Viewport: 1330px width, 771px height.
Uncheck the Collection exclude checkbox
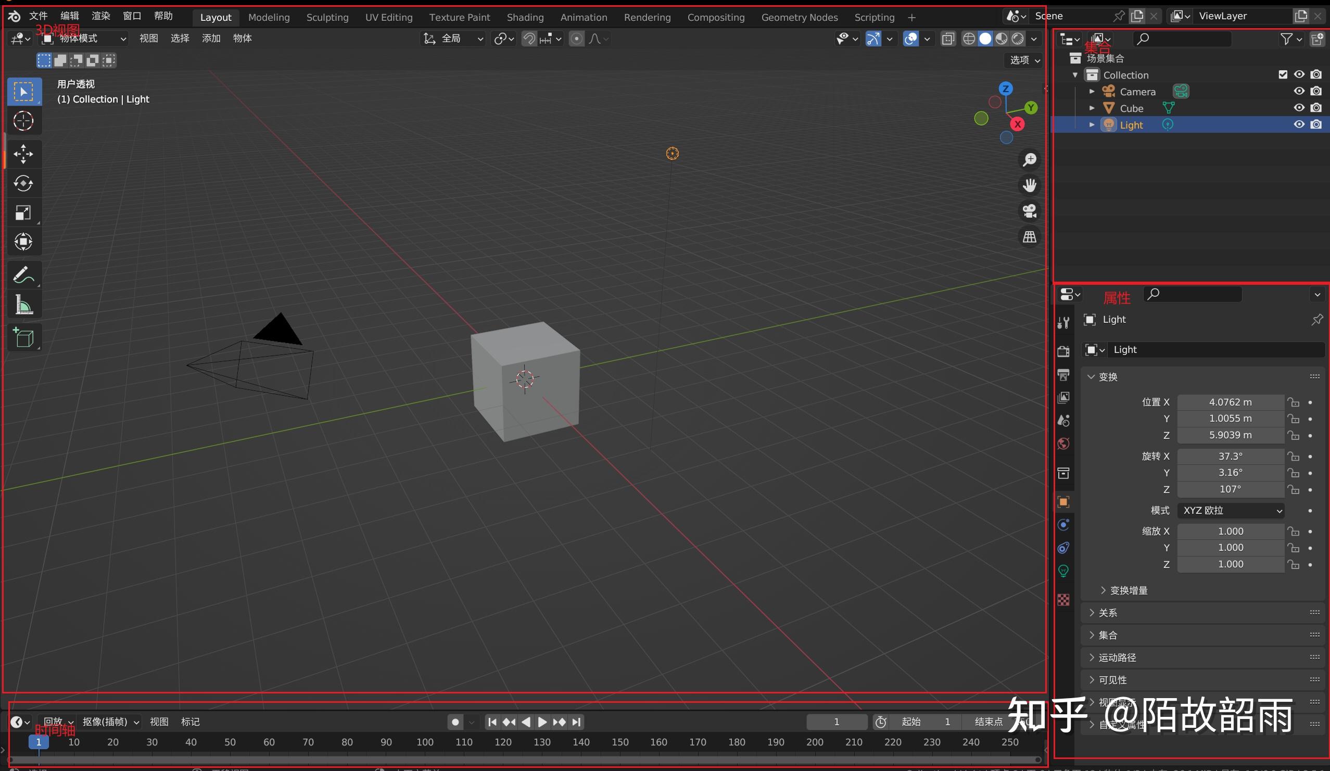point(1283,74)
